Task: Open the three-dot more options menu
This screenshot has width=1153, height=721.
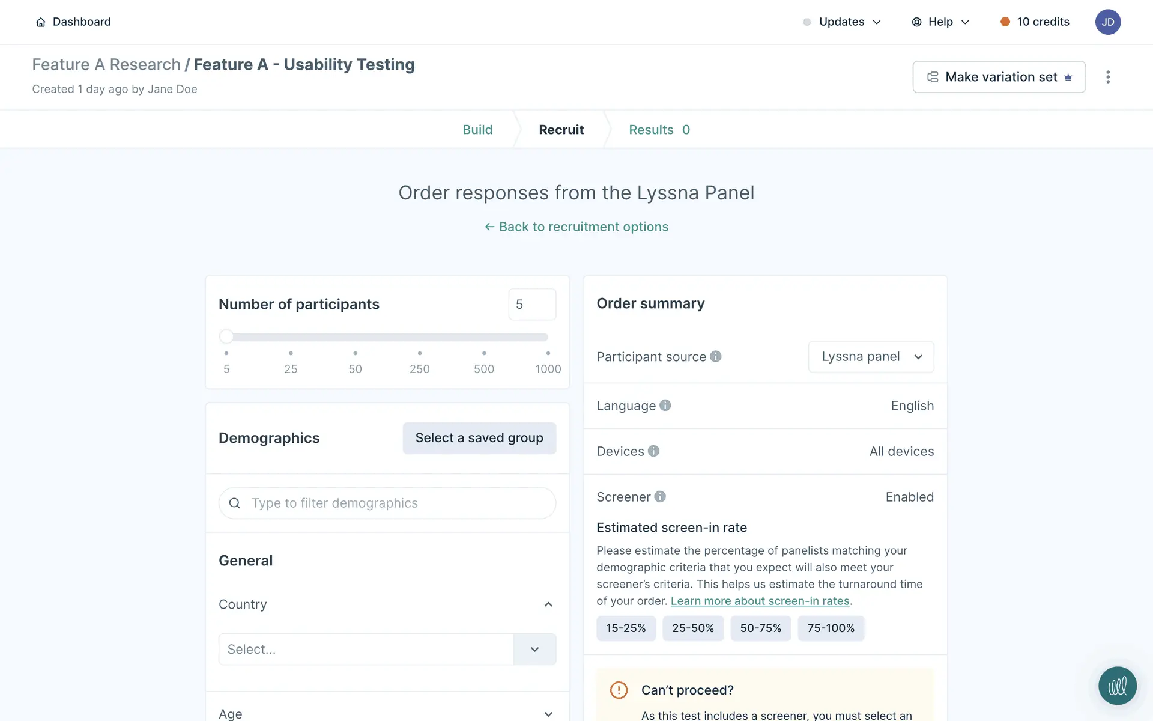Action: (1108, 77)
